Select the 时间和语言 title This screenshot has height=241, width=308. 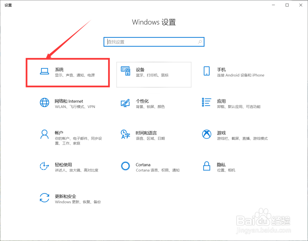pyautogui.click(x=146, y=133)
